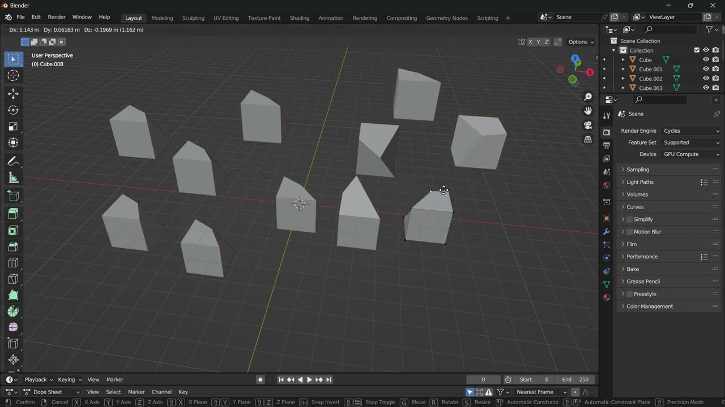This screenshot has width=725, height=407.
Task: Select the Select Box tool
Action: [x=14, y=59]
